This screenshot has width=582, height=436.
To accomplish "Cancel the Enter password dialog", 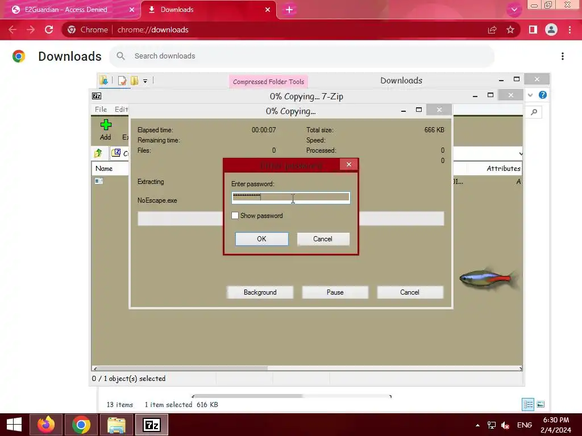I will [x=323, y=239].
